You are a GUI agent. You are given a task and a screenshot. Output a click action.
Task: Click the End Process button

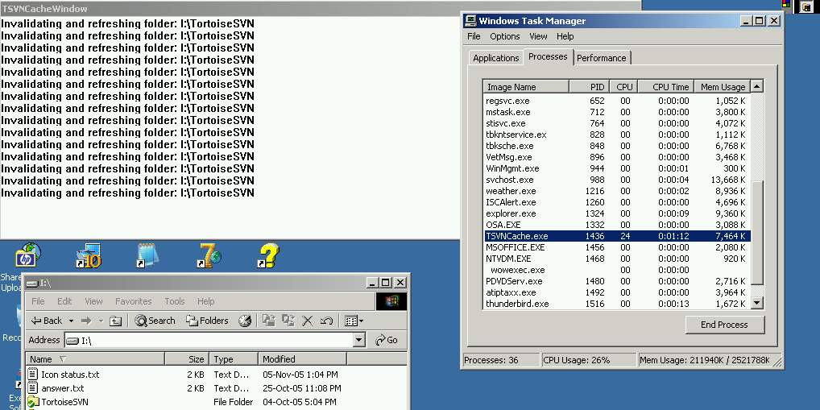(724, 325)
